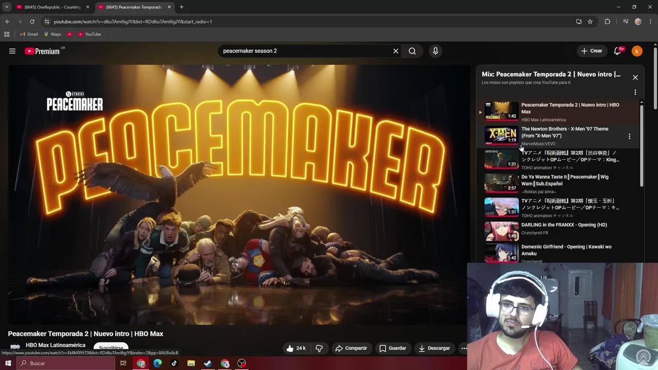Open the YouTube text bookmark

pyautogui.click(x=89, y=34)
